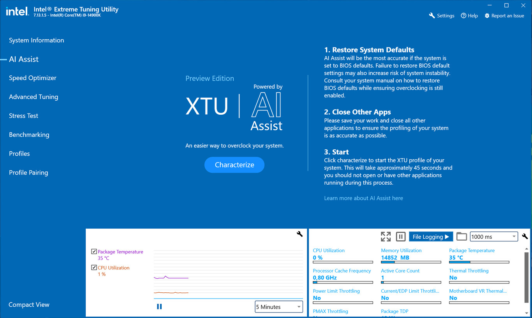Open Settings via the wrench icon
The width and height of the screenshot is (532, 318).
[432, 16]
